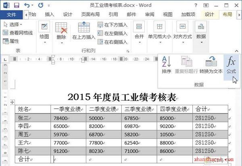Collapse the ribbon with the chevron

(x=236, y=51)
